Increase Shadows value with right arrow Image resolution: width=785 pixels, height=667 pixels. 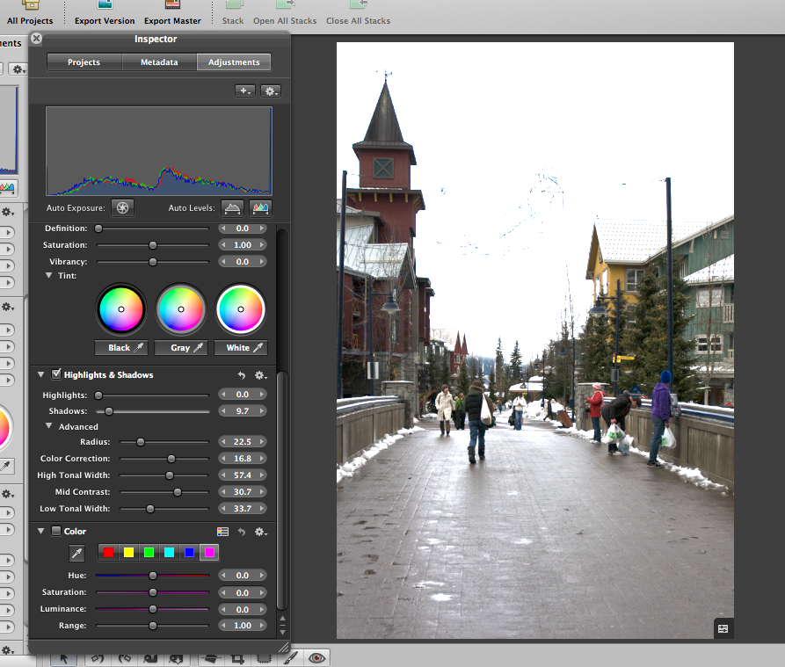[x=262, y=410]
